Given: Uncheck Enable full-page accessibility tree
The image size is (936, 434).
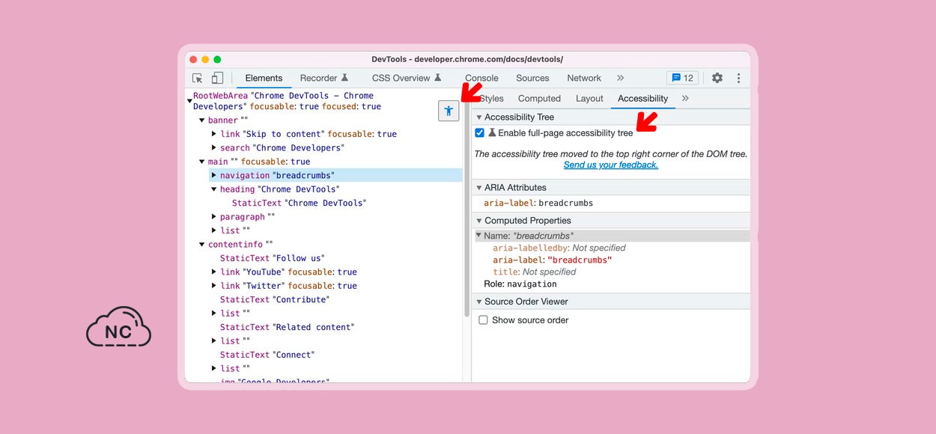Looking at the screenshot, I should 479,132.
